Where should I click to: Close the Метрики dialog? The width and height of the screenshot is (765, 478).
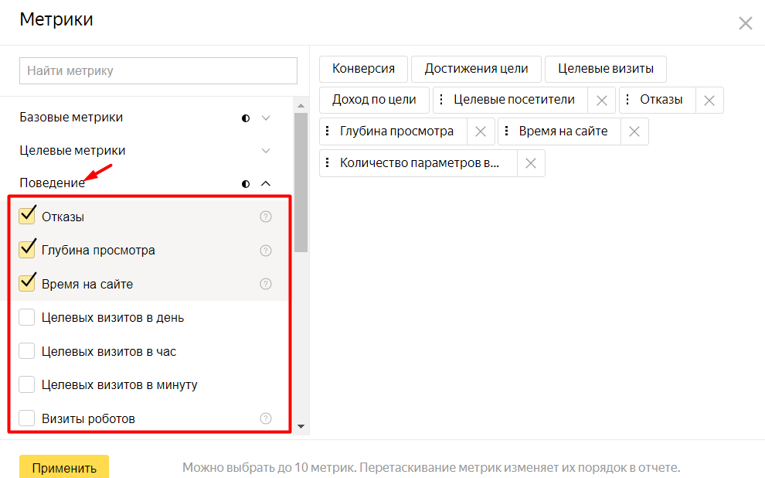pyautogui.click(x=745, y=23)
